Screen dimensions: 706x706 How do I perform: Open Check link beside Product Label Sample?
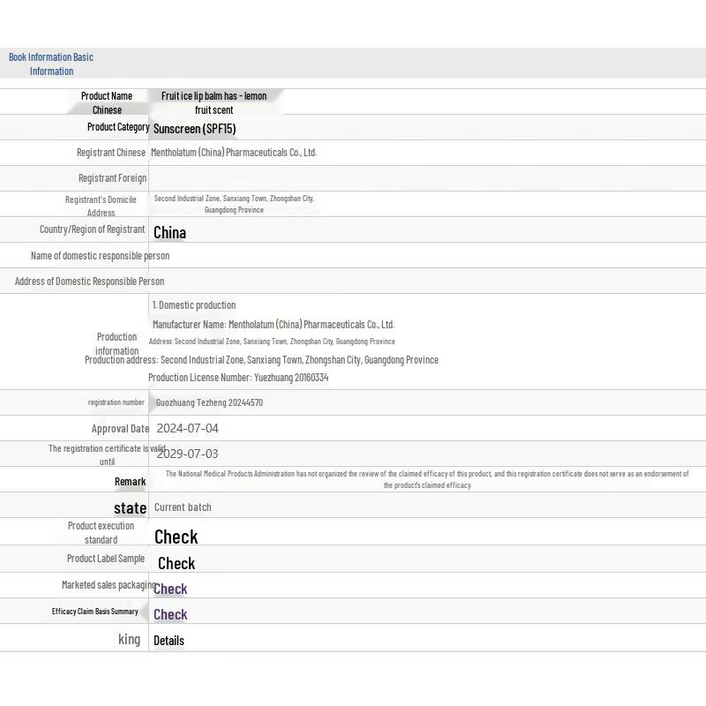[176, 563]
